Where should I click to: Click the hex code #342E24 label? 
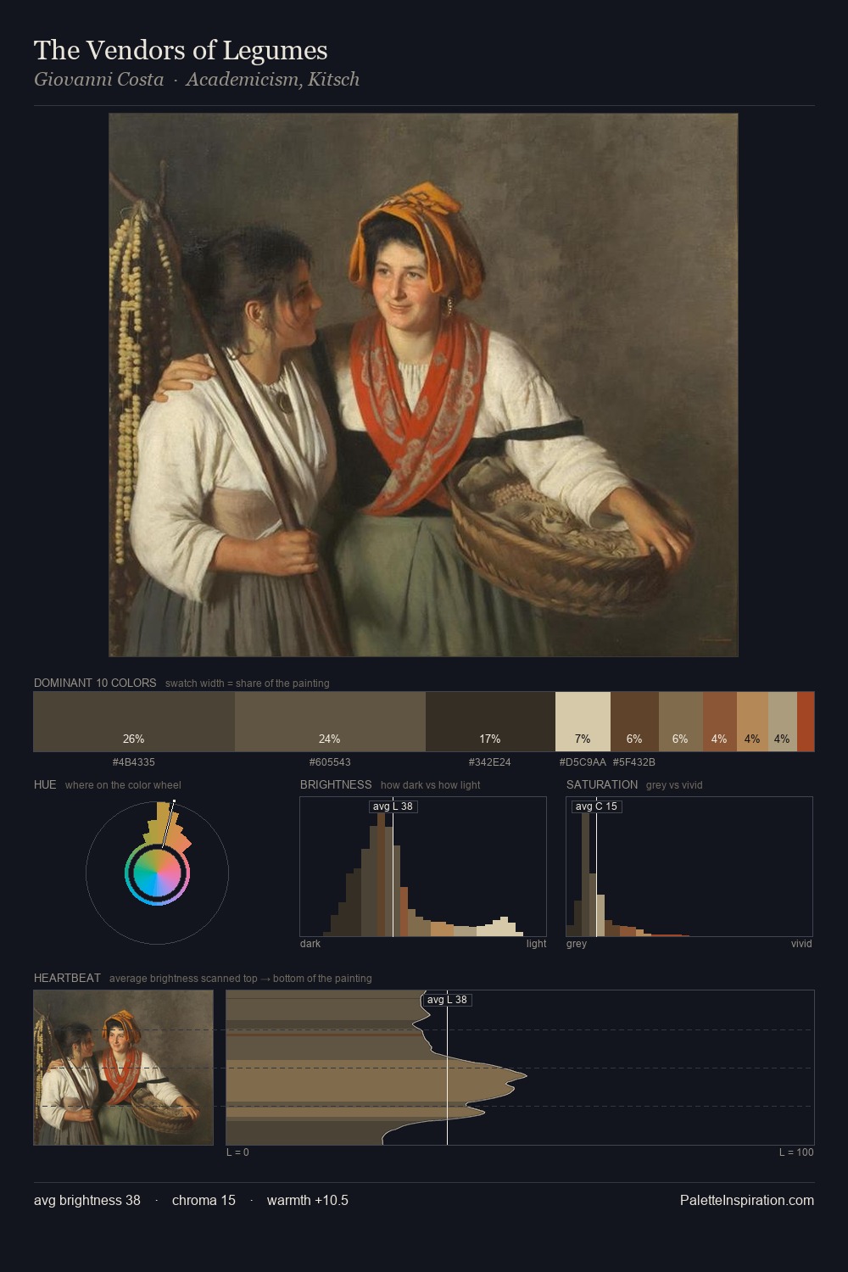(490, 762)
